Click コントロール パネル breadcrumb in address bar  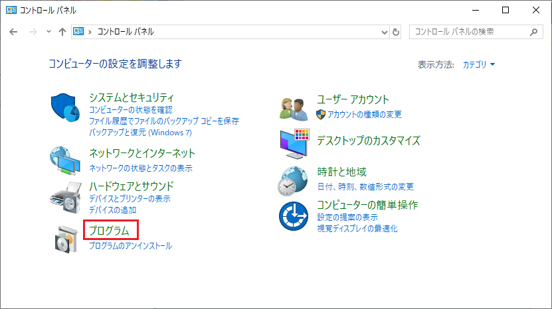(126, 32)
